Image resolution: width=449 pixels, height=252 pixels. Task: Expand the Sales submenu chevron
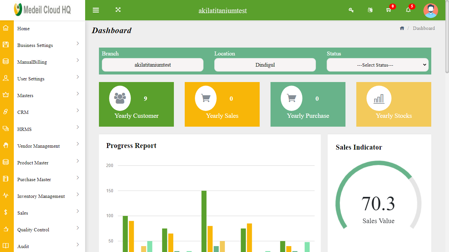coord(78,211)
